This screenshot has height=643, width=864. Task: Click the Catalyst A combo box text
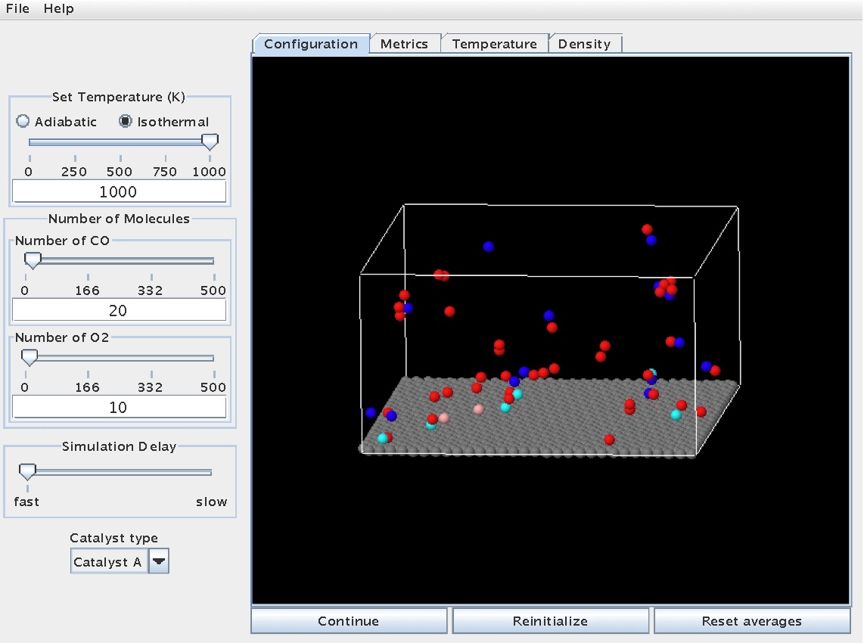click(109, 561)
